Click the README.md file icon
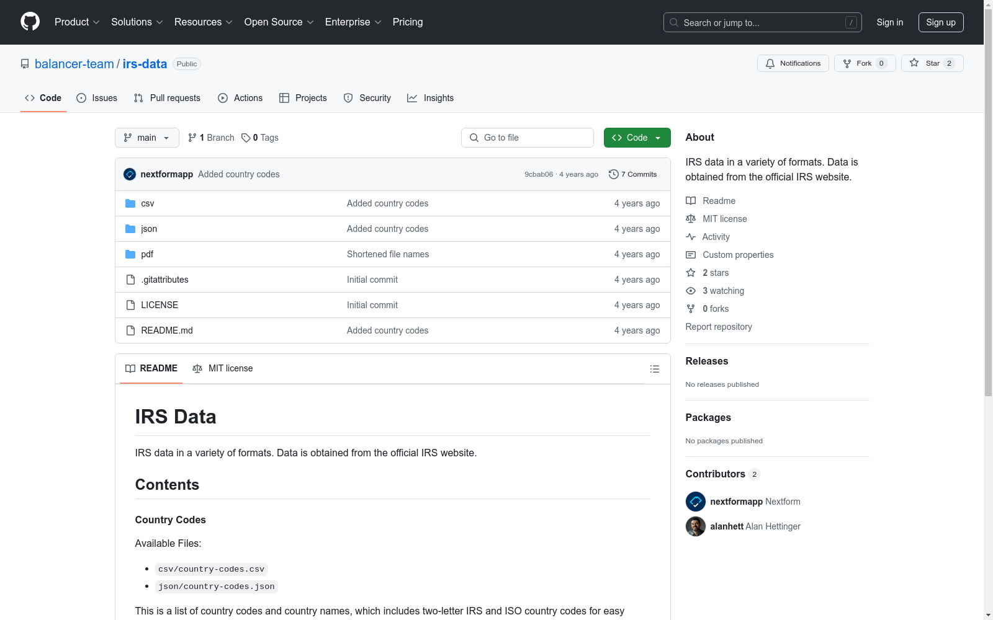Viewport: 993px width, 620px height. click(130, 330)
